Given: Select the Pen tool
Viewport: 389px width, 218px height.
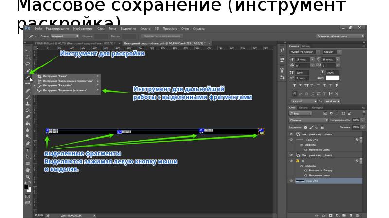Looking at the screenshot, I should click(28, 143).
